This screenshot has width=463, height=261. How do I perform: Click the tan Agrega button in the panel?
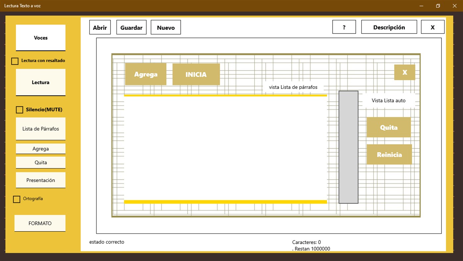click(x=146, y=74)
